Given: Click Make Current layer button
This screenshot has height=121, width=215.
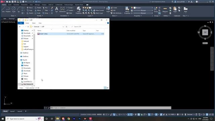Looking at the screenshot, I should [x=98, y=10].
